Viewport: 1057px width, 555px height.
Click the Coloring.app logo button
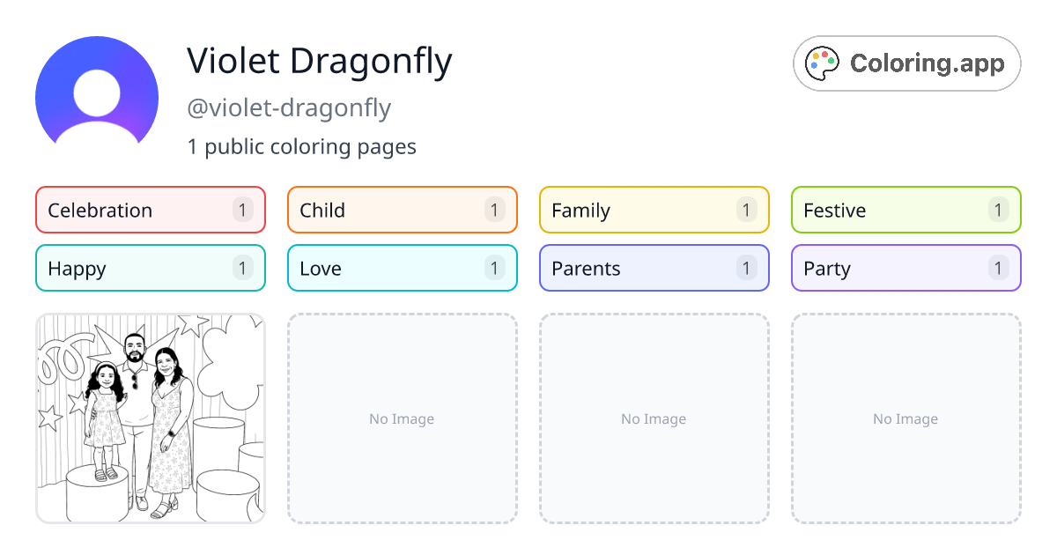point(906,63)
